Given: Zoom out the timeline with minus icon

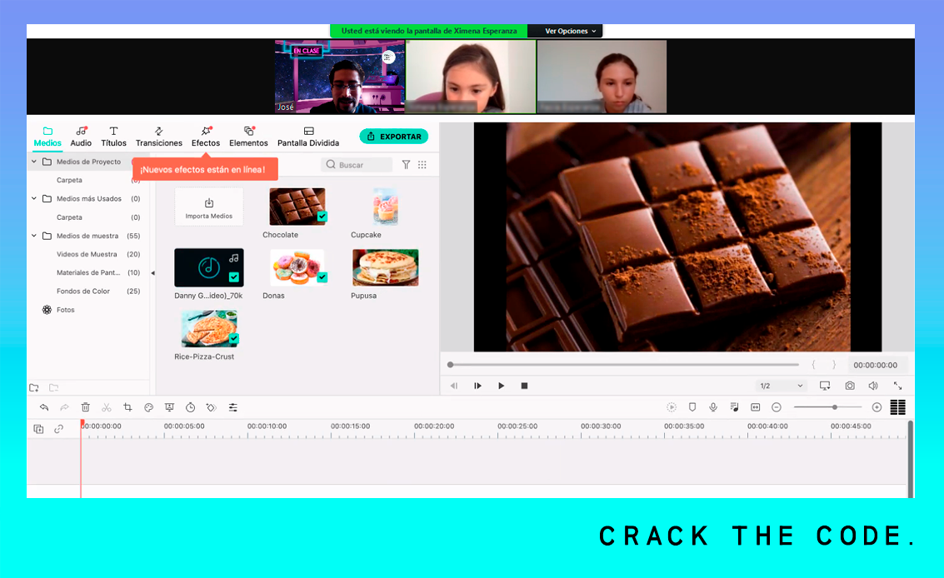Looking at the screenshot, I should pyautogui.click(x=777, y=407).
